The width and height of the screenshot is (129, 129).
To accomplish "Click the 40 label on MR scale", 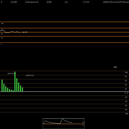I will [x=126, y=85].
